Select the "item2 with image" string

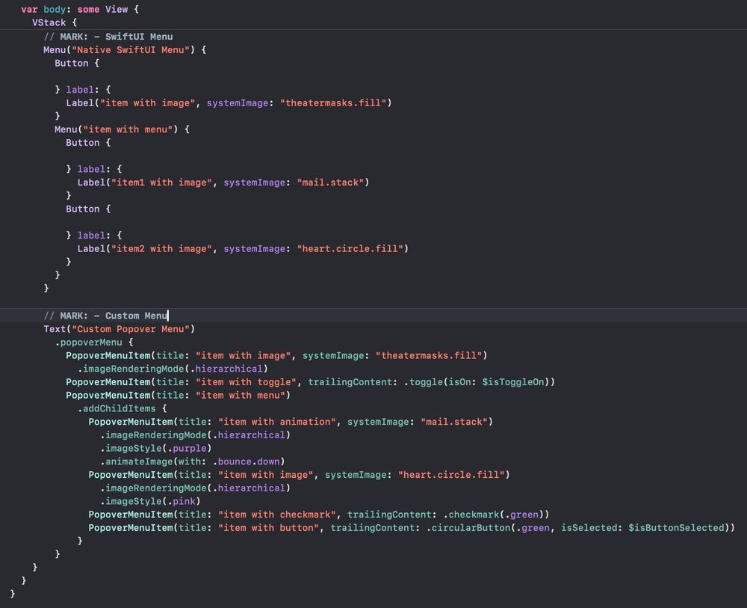click(x=161, y=249)
